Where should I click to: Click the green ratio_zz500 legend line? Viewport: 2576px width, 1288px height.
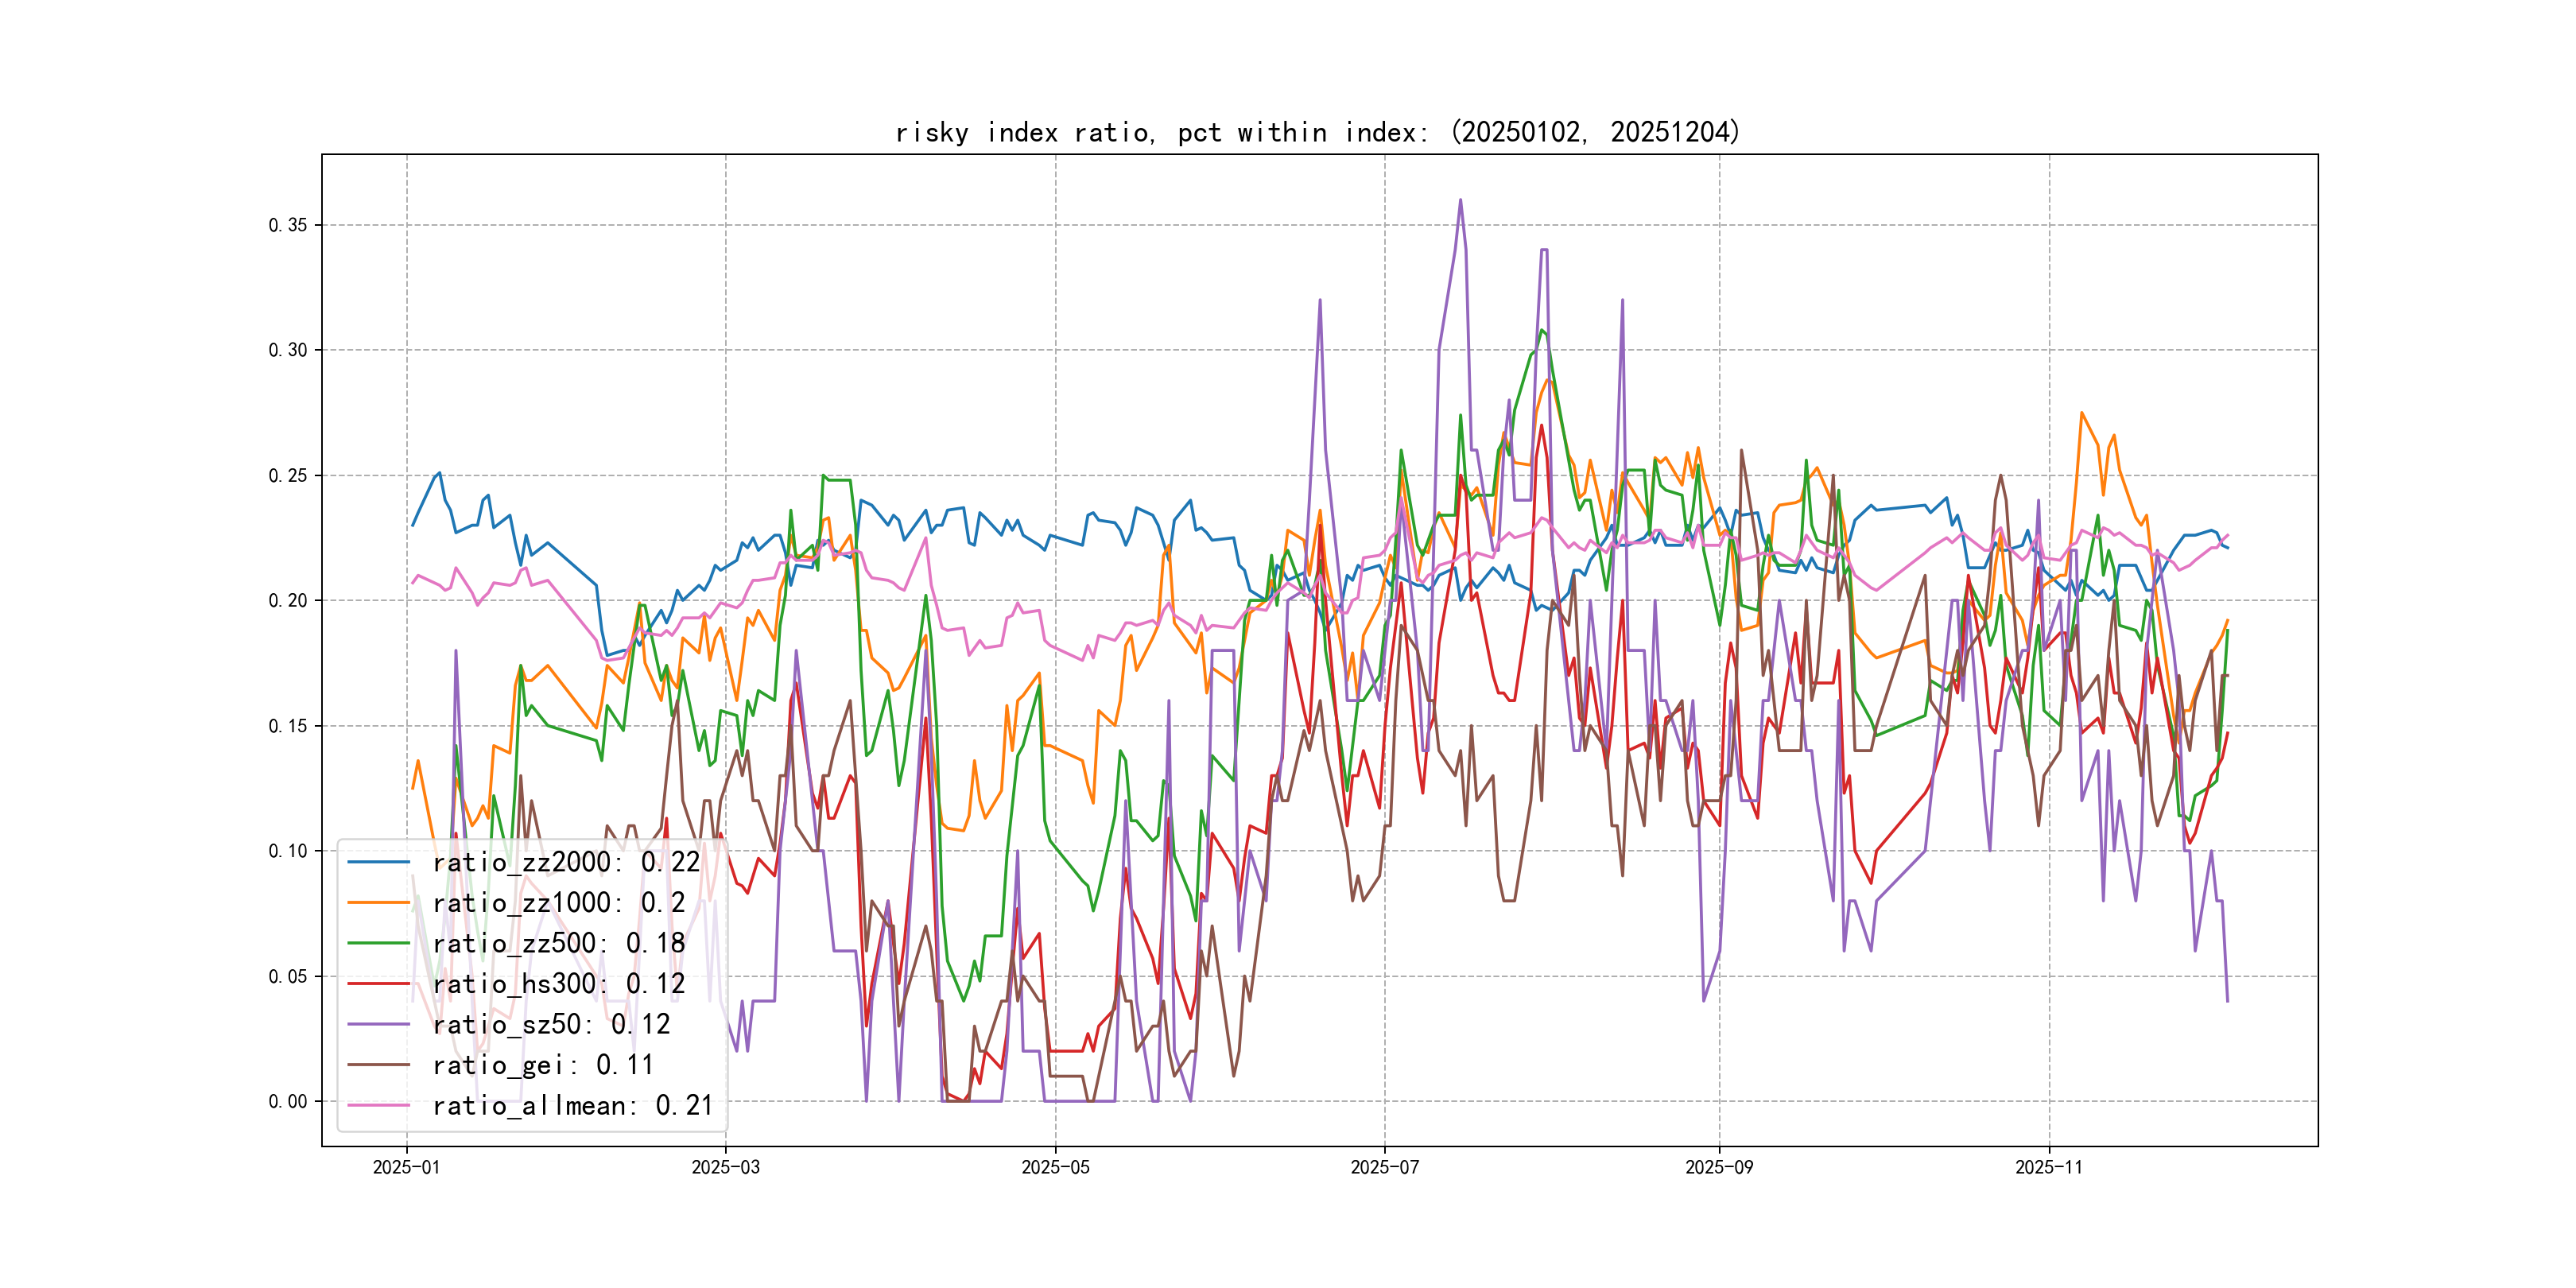(x=379, y=943)
